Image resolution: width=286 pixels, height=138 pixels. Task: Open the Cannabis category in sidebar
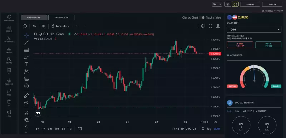pyautogui.click(x=9, y=82)
